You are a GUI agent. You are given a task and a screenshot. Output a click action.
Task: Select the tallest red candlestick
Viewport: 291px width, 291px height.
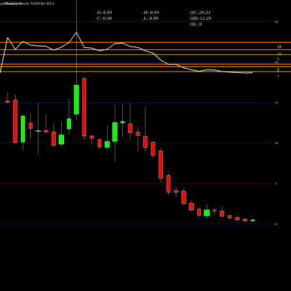click(x=84, y=107)
